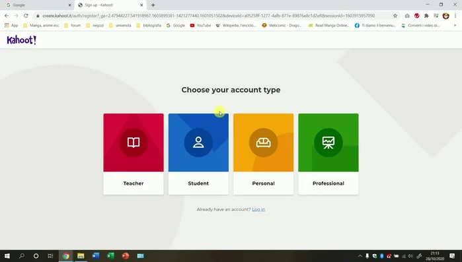Open Excel from the taskbar
The height and width of the screenshot is (262, 462).
(110, 256)
